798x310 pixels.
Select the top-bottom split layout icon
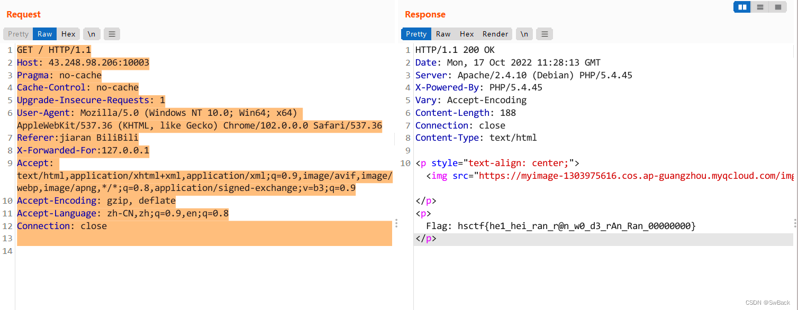pos(760,7)
